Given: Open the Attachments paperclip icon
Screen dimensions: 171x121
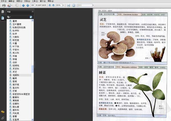Looking at the screenshot, I should click(3, 118).
